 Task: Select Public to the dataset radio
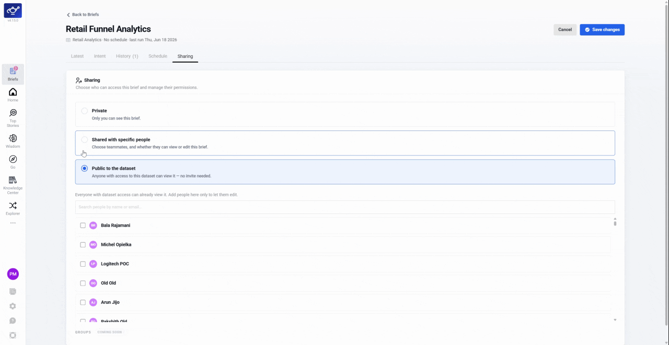click(x=84, y=169)
